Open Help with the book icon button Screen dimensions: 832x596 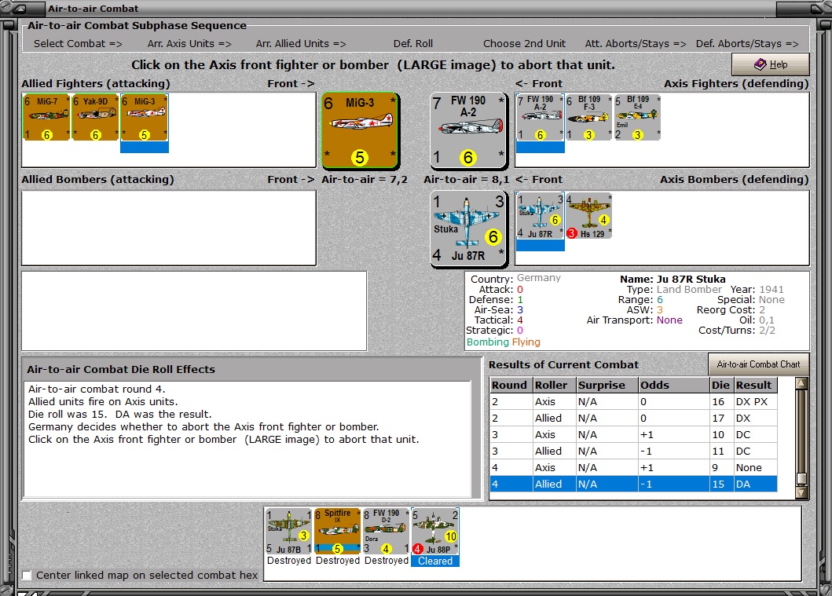[771, 64]
